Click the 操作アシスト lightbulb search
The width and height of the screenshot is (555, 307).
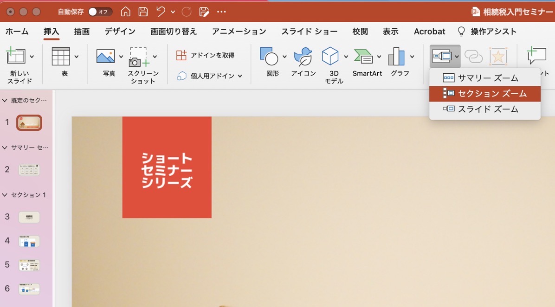487,32
